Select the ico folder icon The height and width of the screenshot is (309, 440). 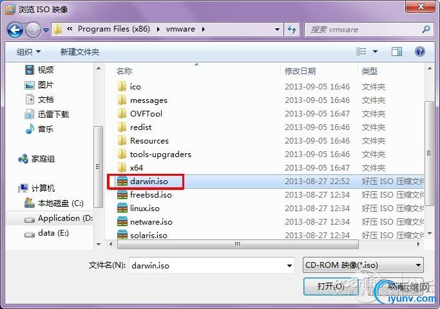122,86
